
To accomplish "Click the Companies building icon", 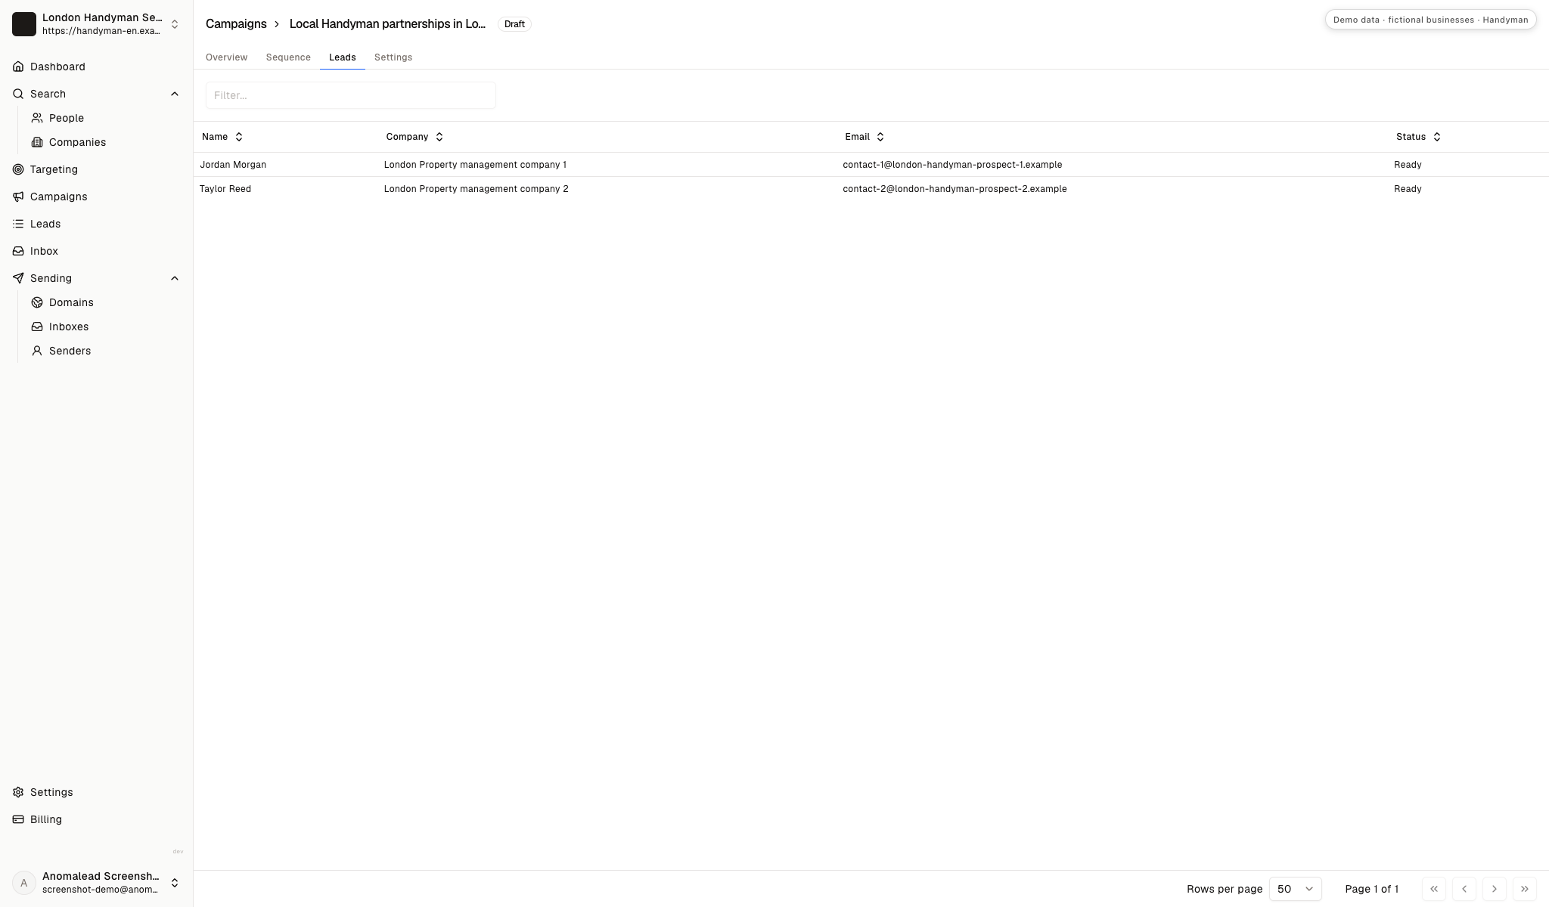I will [37, 142].
